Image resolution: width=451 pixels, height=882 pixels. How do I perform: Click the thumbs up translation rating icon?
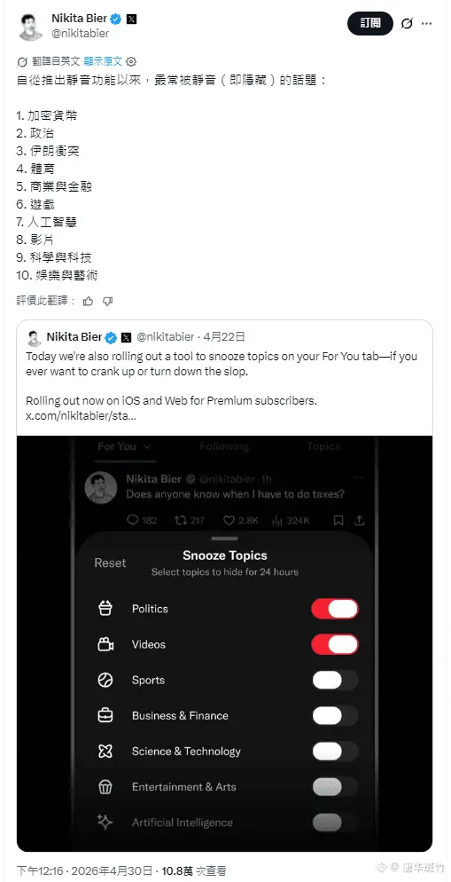coord(89,302)
